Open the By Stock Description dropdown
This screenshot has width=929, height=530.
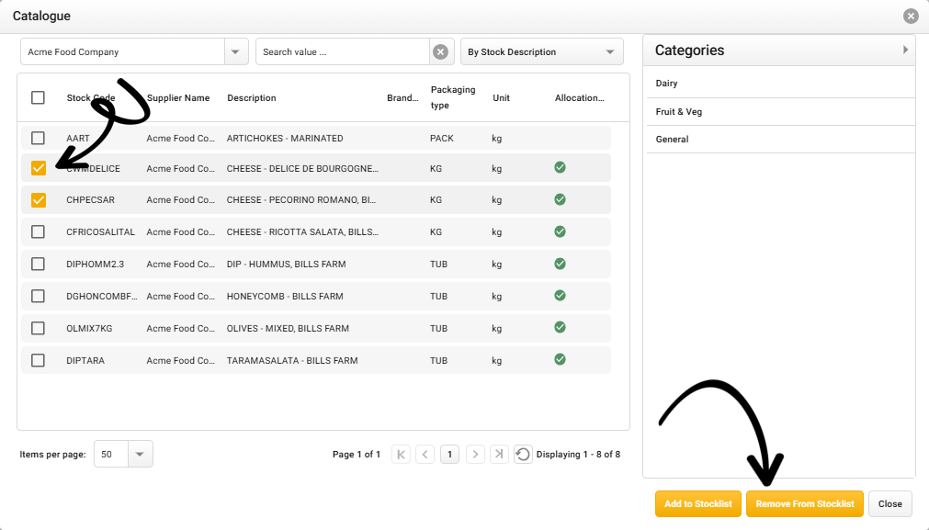pyautogui.click(x=610, y=52)
